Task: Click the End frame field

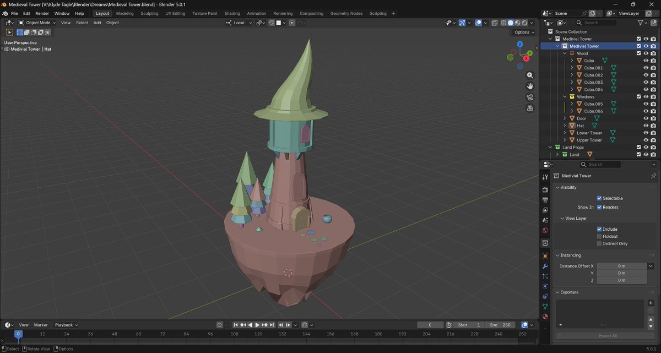Action: 501,325
